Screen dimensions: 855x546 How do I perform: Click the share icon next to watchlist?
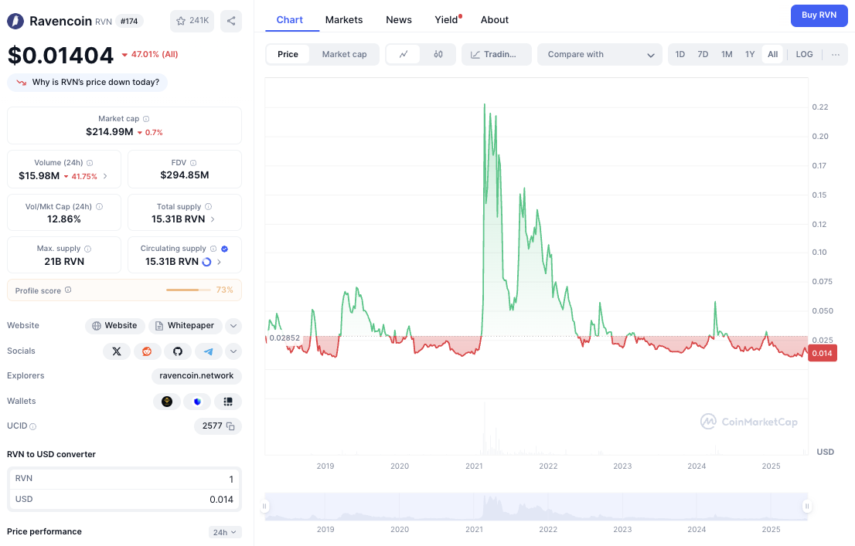[231, 21]
